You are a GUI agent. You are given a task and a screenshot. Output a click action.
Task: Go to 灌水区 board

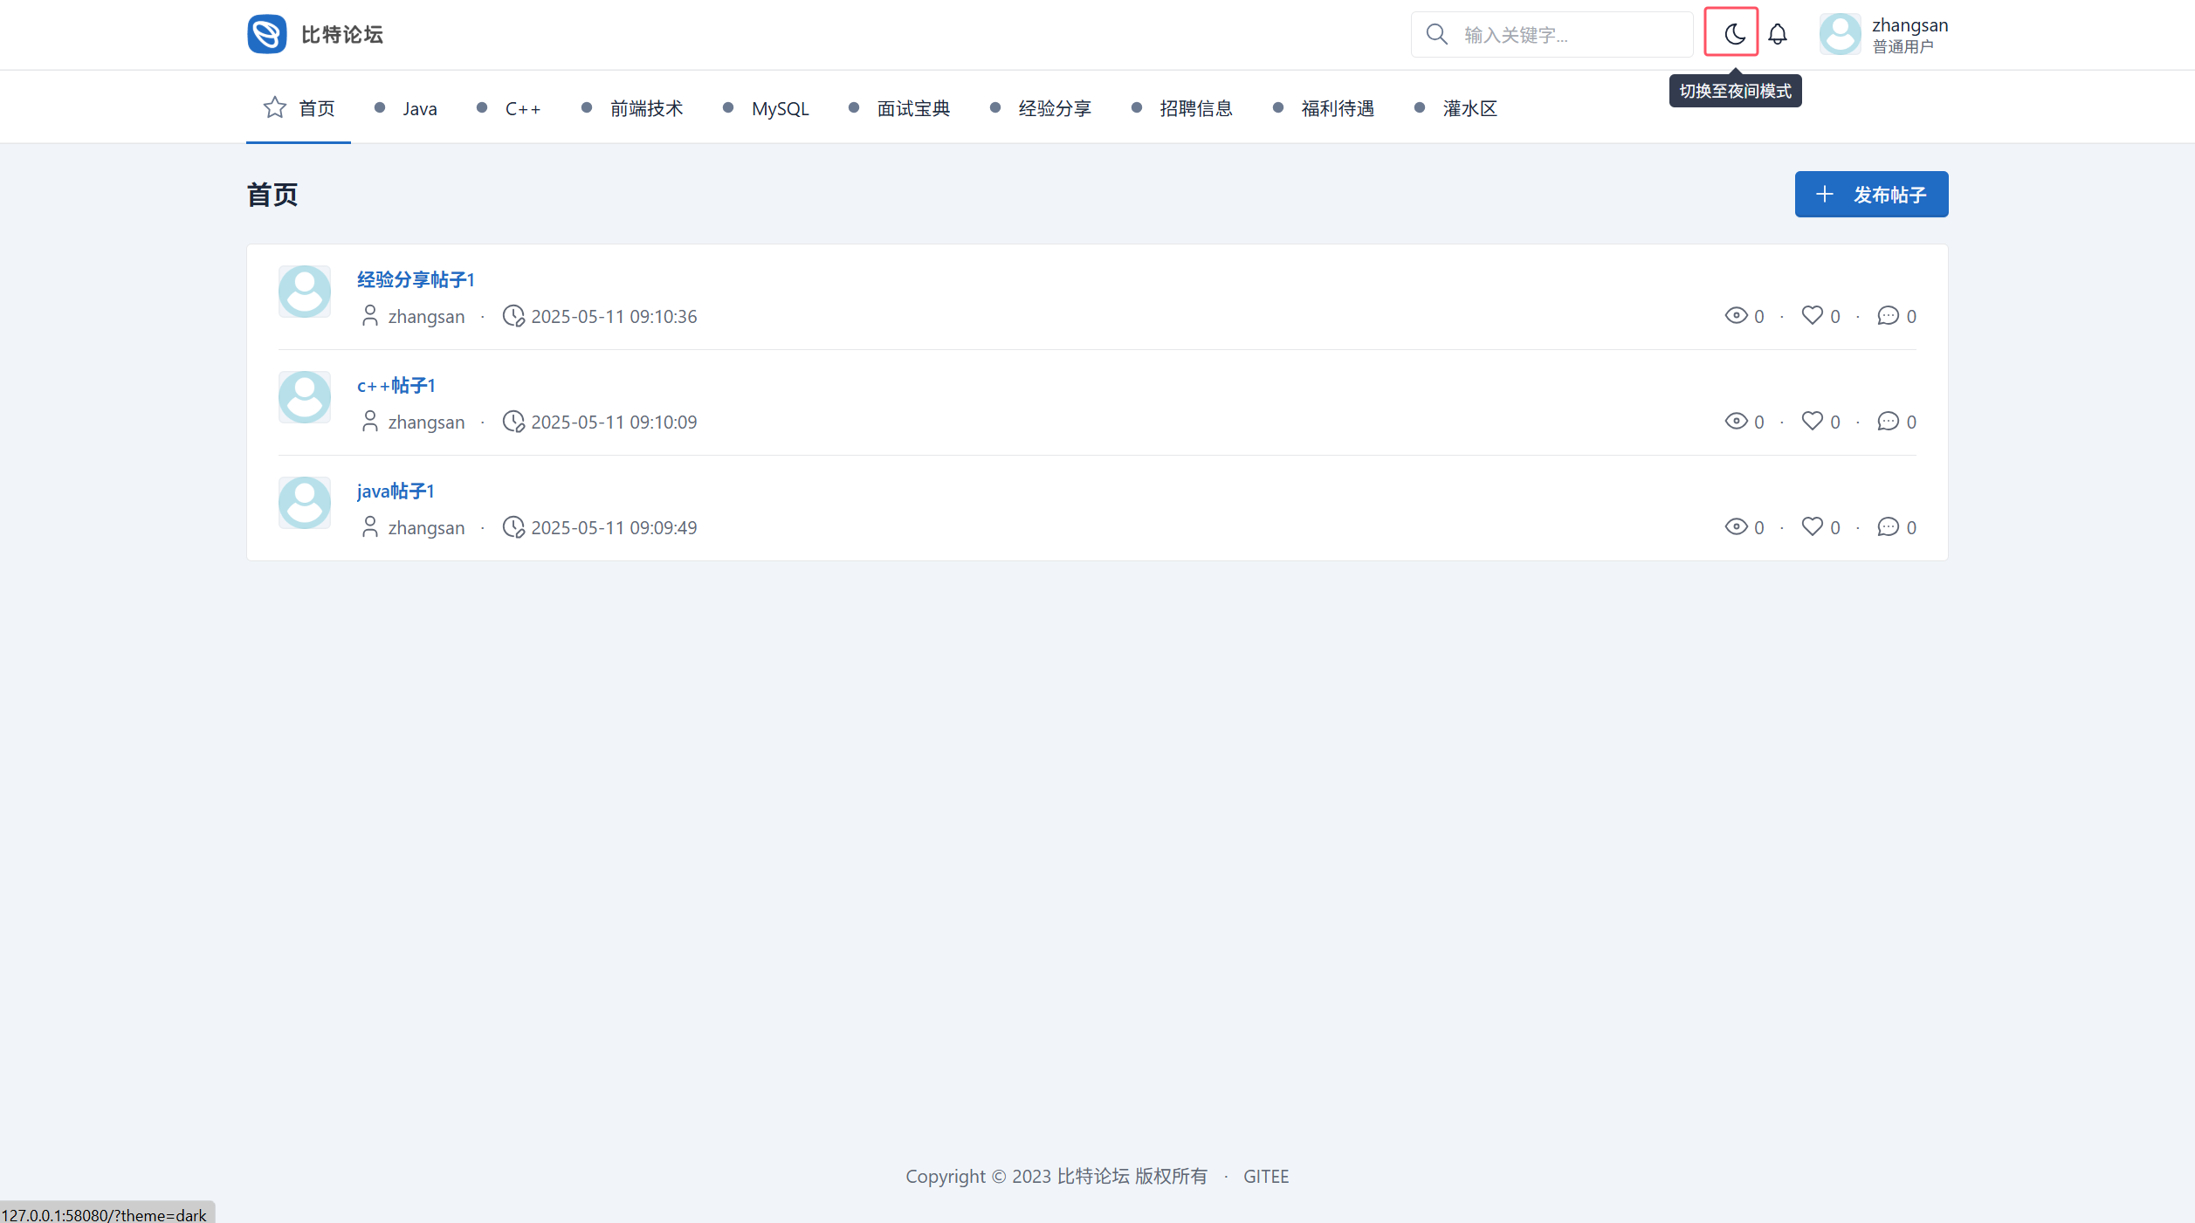1469,109
